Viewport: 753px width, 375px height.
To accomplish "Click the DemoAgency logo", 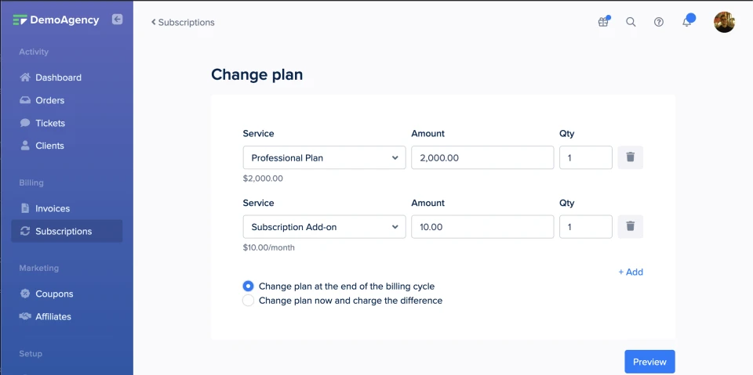I will (56, 20).
